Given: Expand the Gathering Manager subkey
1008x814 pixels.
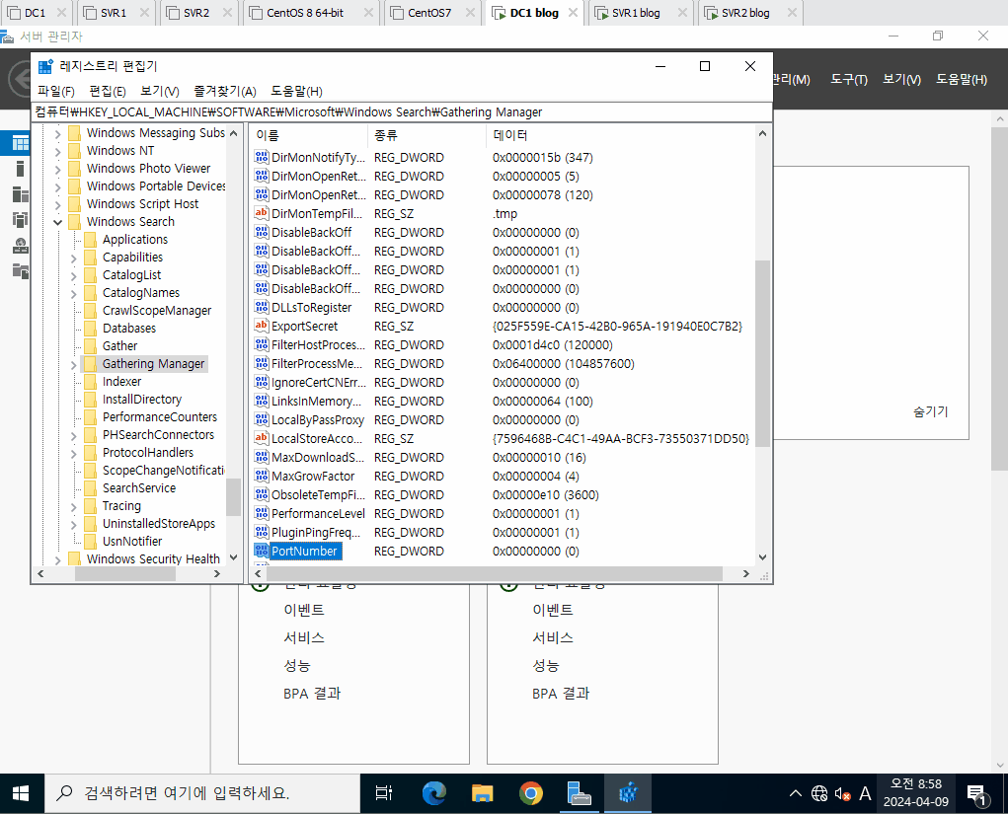Looking at the screenshot, I should pos(73,365).
